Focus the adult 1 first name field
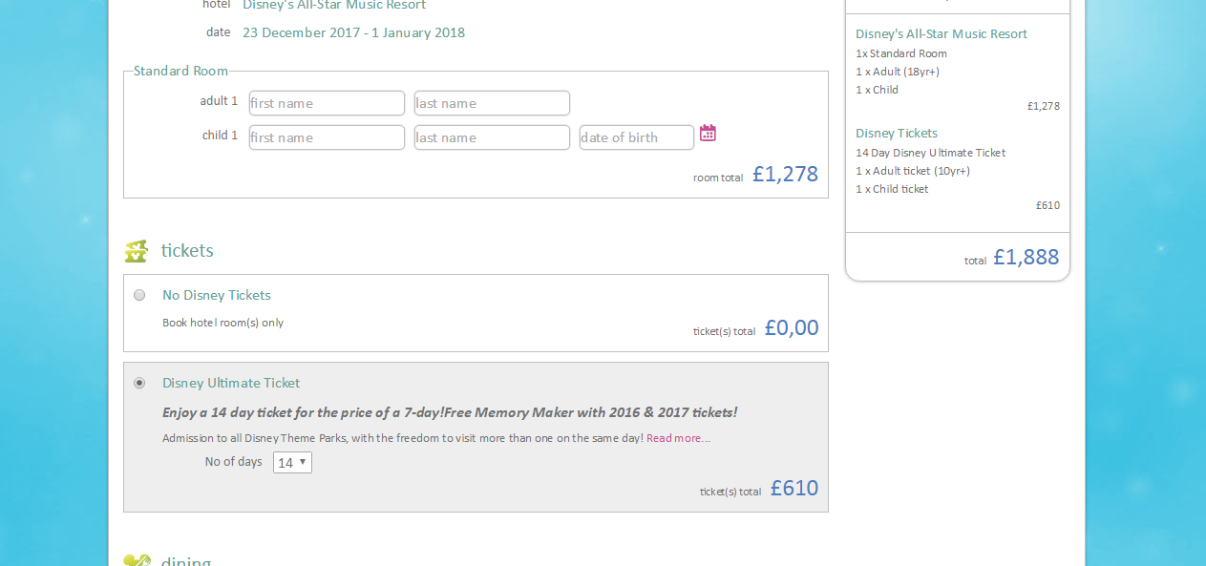 327,103
